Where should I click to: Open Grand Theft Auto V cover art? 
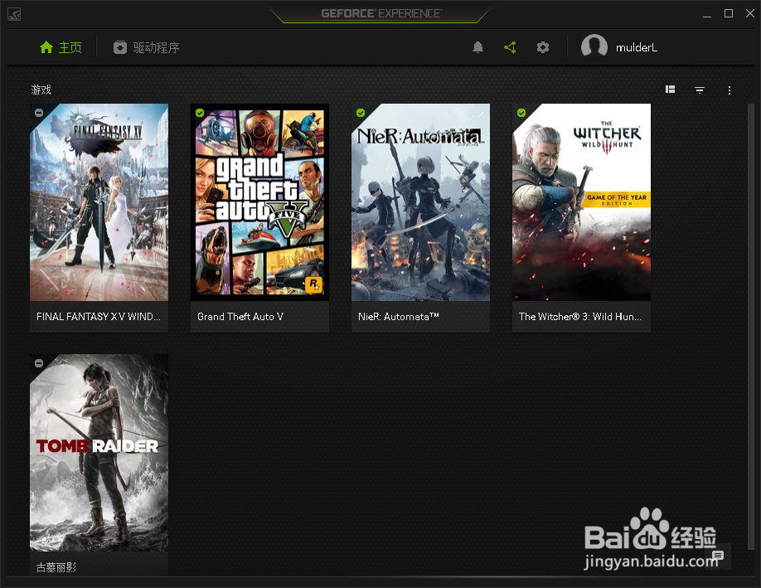[x=259, y=202]
